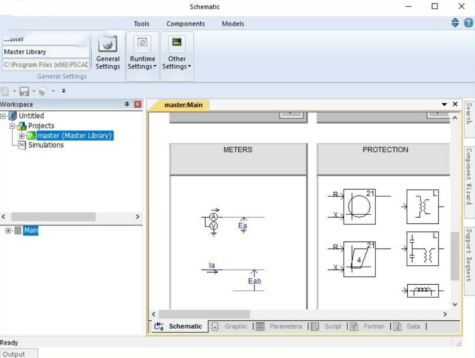Switch to the Fortran view tab
Viewport: 475px width, 358px height.
pyautogui.click(x=368, y=327)
